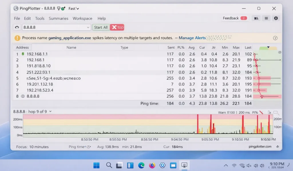293x171 pixels.
Task: Open the Windows Start button
Action: (x=96, y=165)
